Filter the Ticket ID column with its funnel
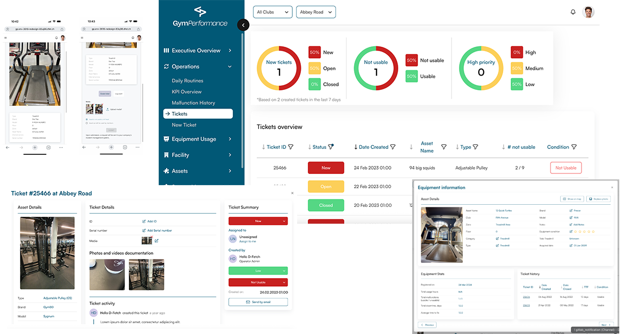Viewport: 639px width, 334px height. coord(291,147)
